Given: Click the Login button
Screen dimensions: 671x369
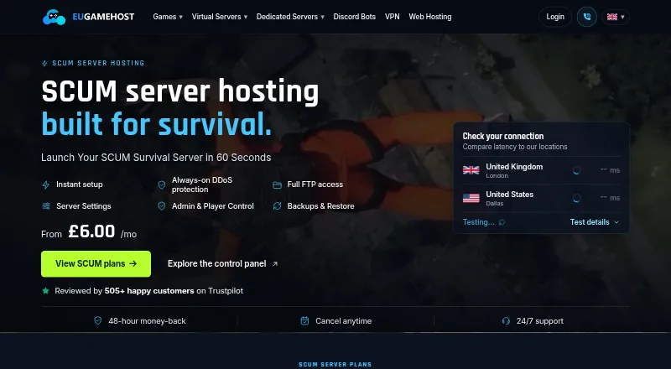Looking at the screenshot, I should click(x=555, y=17).
